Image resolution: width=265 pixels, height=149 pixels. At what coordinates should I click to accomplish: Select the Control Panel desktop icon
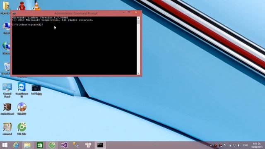point(7,90)
